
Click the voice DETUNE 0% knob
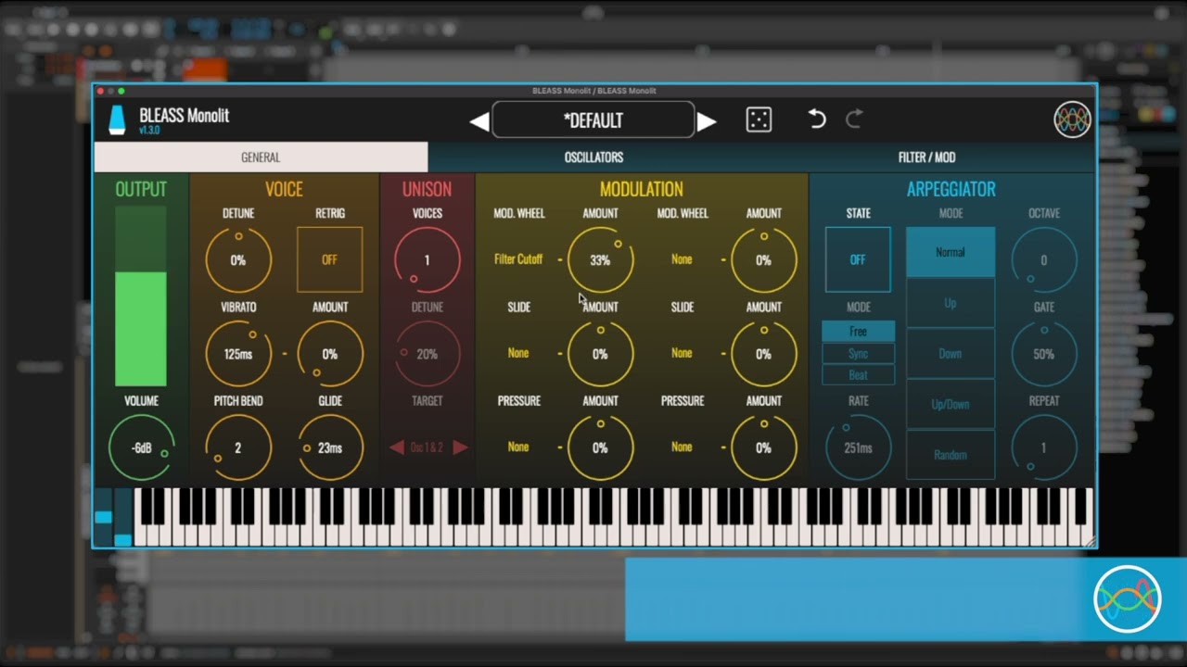click(x=238, y=260)
